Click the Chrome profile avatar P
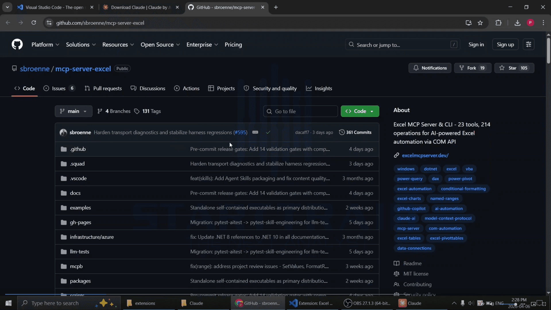This screenshot has width=551, height=310. (x=530, y=23)
